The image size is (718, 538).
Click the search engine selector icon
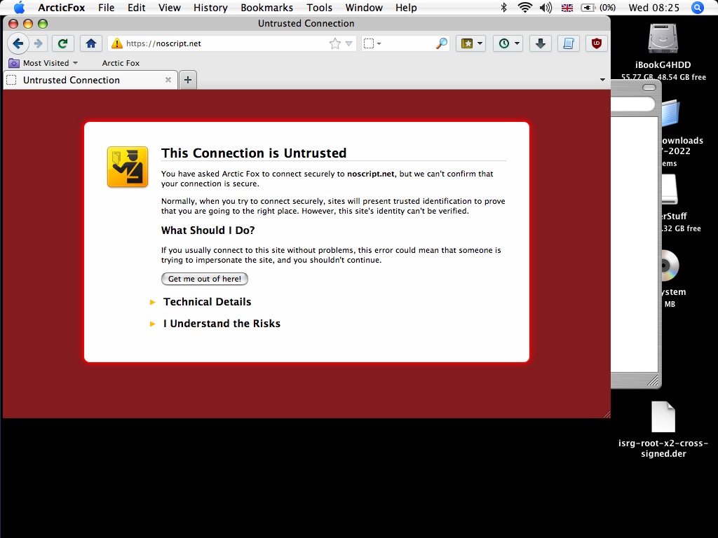coord(369,43)
